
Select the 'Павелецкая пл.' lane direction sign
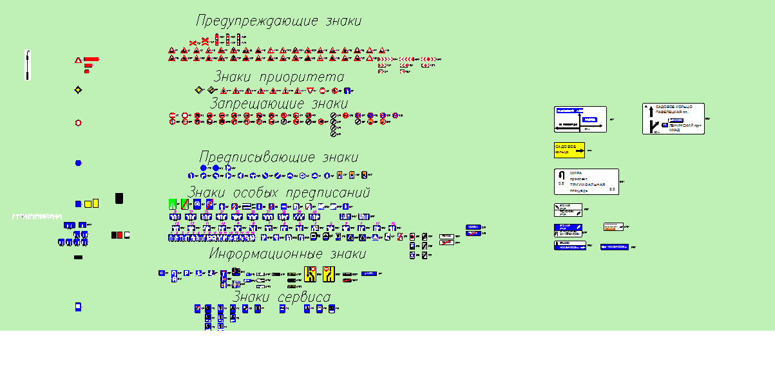click(x=673, y=119)
